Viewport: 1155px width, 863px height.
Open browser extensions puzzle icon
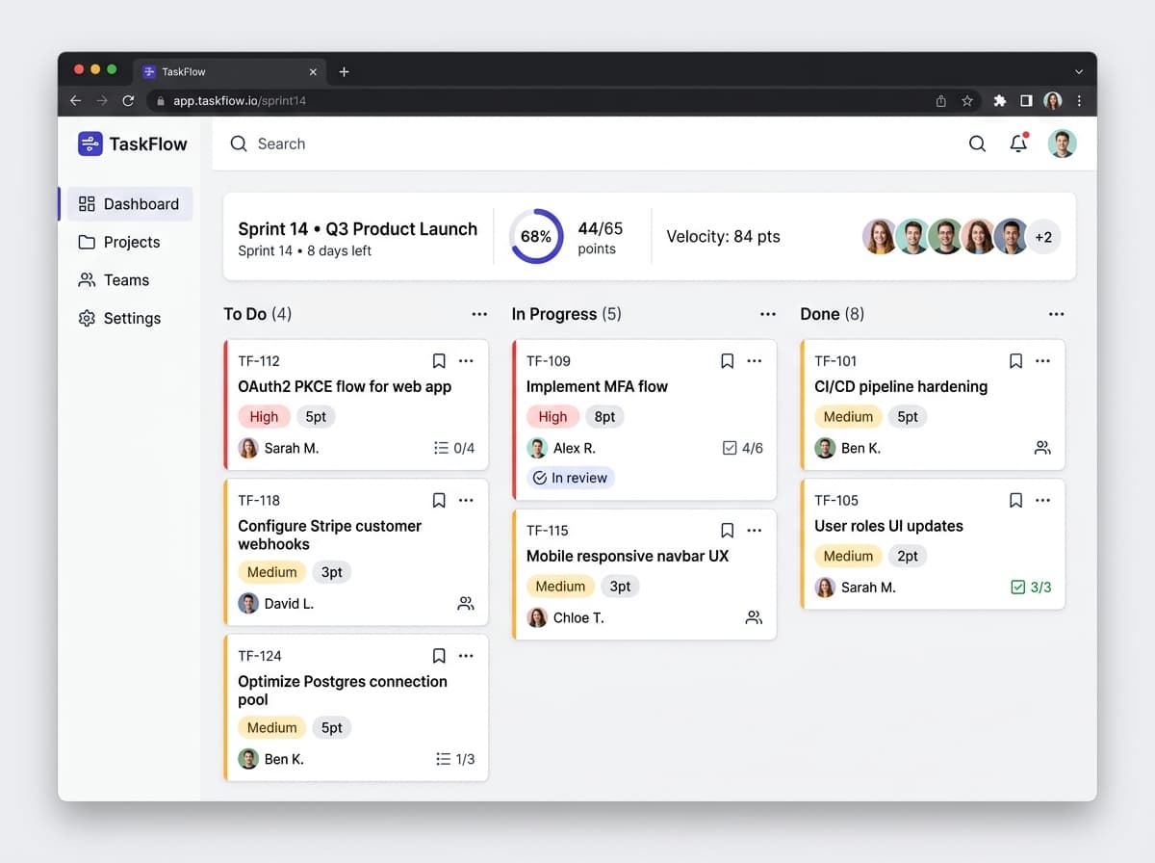[x=1000, y=100]
